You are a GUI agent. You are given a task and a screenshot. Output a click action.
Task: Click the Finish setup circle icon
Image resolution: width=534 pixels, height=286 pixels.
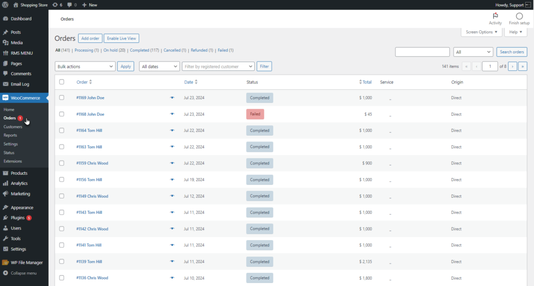[519, 16]
